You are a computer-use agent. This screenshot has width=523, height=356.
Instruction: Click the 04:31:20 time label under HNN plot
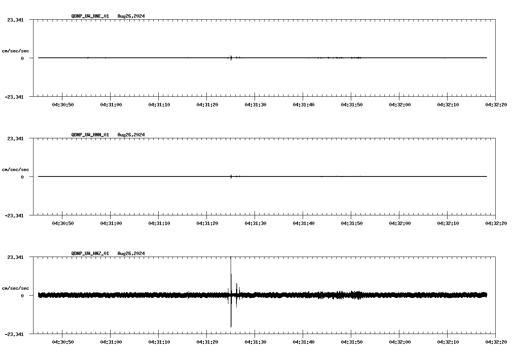[x=207, y=223]
